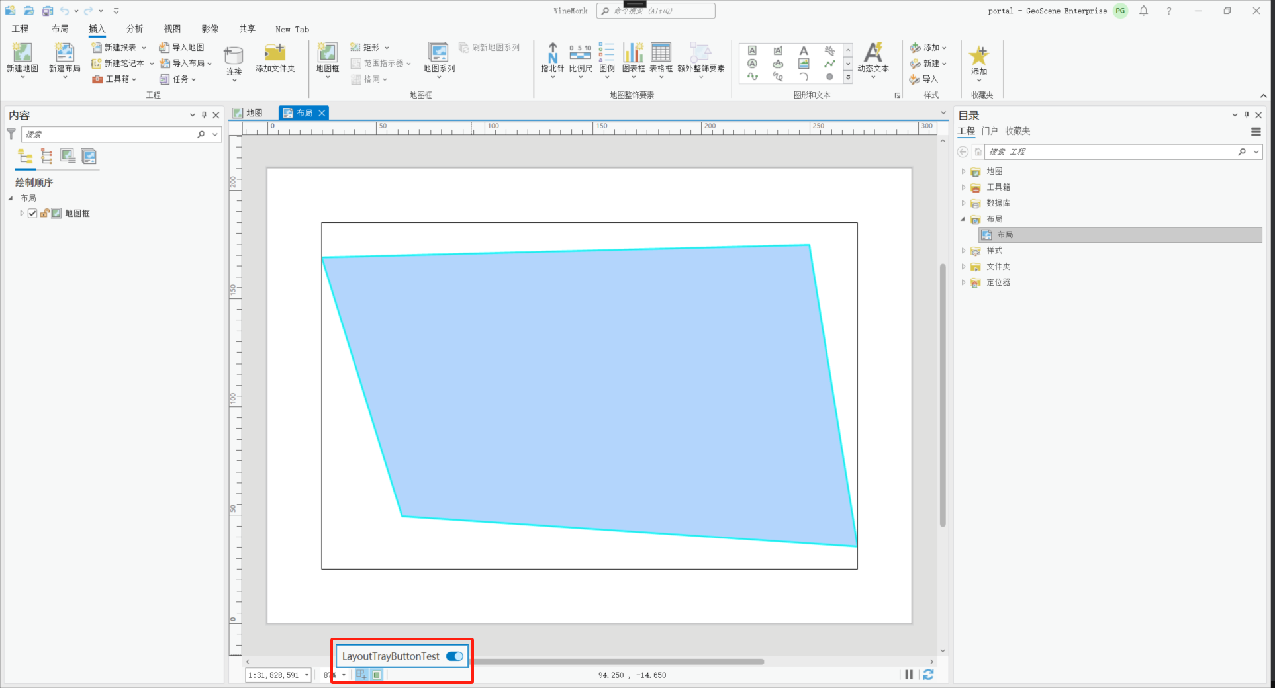Uncheck the 地图框 visibility checkbox
The width and height of the screenshot is (1275, 688).
(x=32, y=213)
